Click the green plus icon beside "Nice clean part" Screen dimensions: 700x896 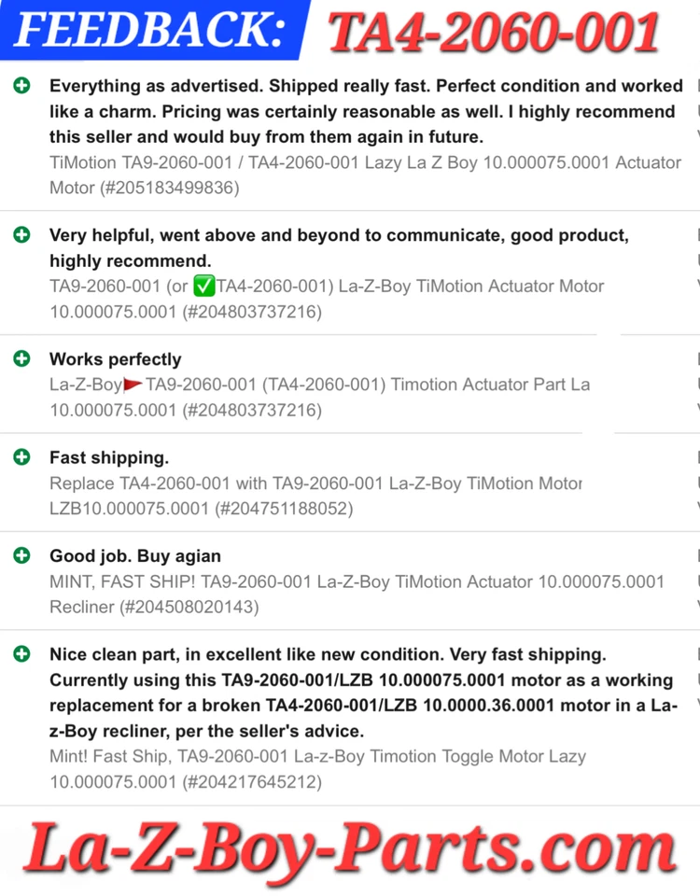[x=21, y=655]
